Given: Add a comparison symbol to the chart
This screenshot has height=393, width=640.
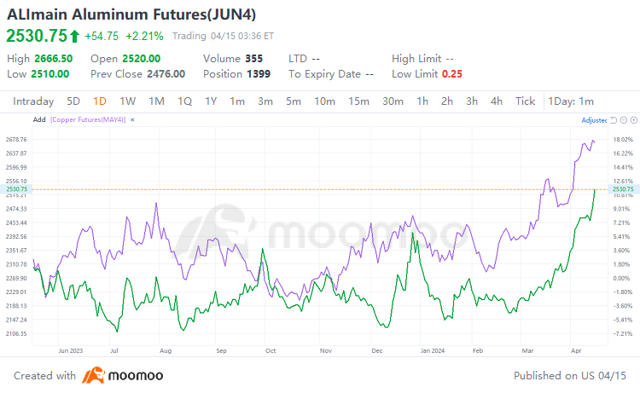Looking at the screenshot, I should (x=39, y=120).
